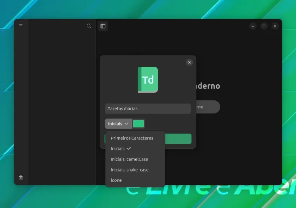Maximize the notes application window
This screenshot has height=208, width=296.
coord(264,26)
